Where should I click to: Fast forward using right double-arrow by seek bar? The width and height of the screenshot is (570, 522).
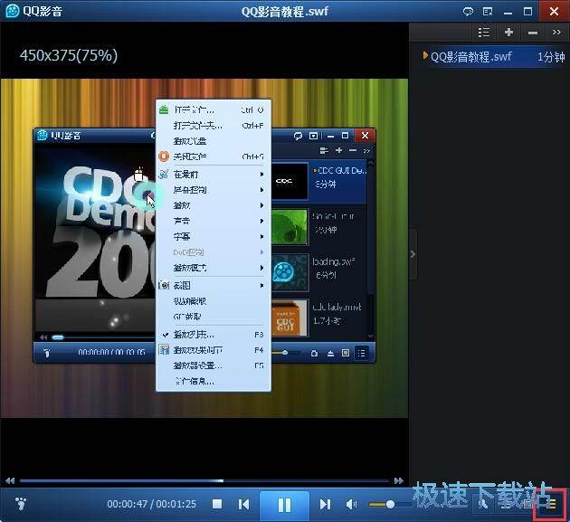(x=397, y=480)
